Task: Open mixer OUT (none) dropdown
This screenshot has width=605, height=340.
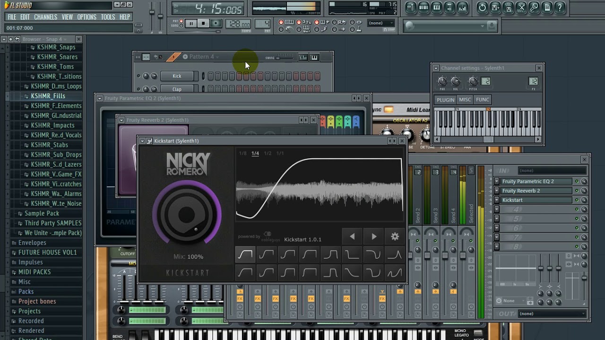Action: (x=552, y=314)
